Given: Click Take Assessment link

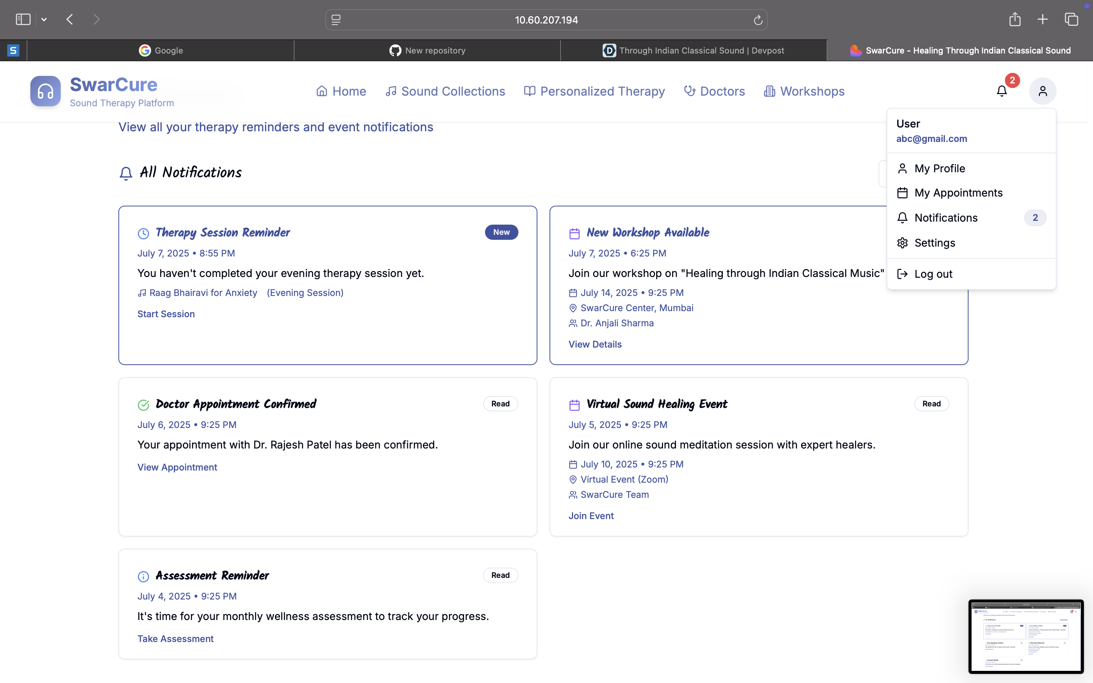Looking at the screenshot, I should 175,639.
